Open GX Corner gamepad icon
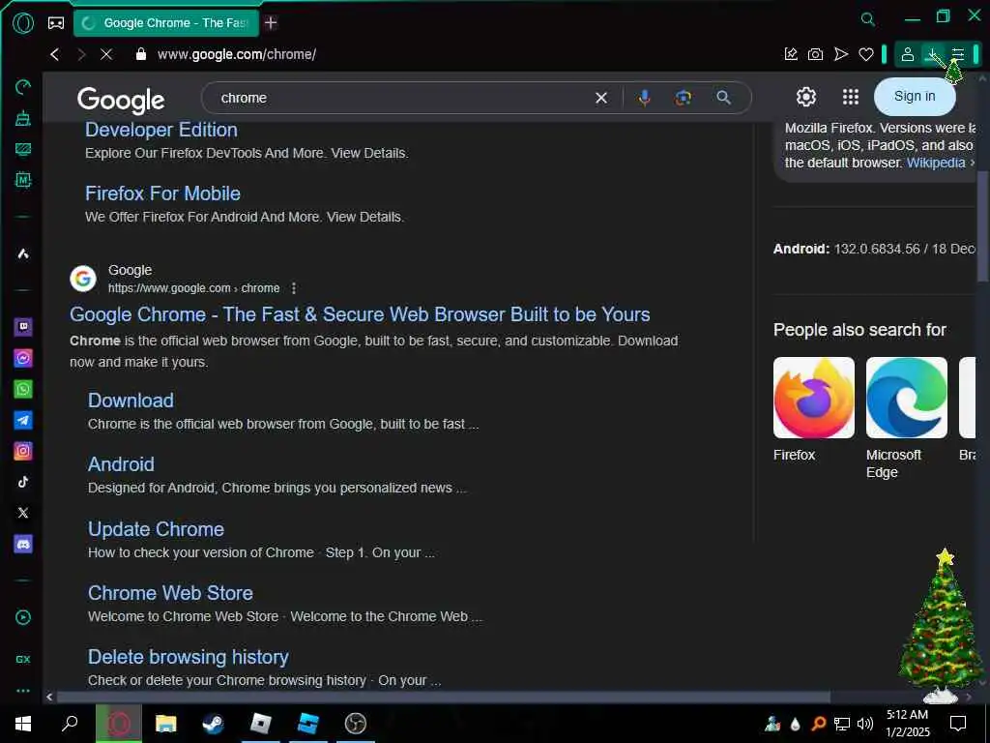The width and height of the screenshot is (990, 743). pos(56,23)
